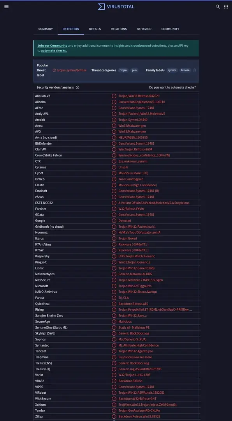Select the Behavior tab
Viewport: 232px width, 421px height.
tap(144, 29)
